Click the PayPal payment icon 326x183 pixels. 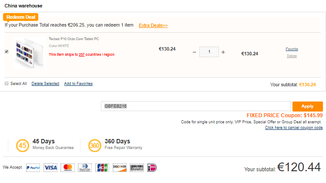pos(33,168)
